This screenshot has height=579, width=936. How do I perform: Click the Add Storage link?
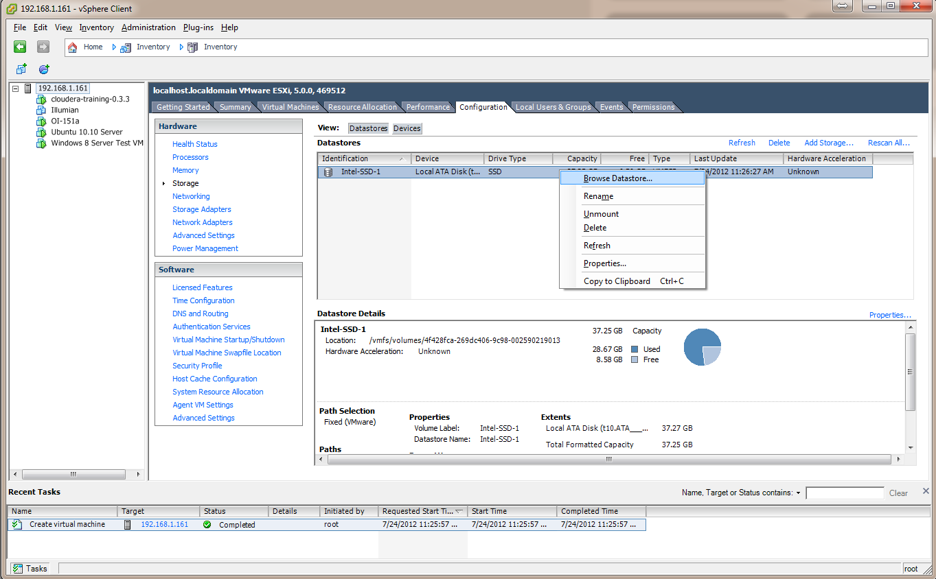click(x=828, y=143)
